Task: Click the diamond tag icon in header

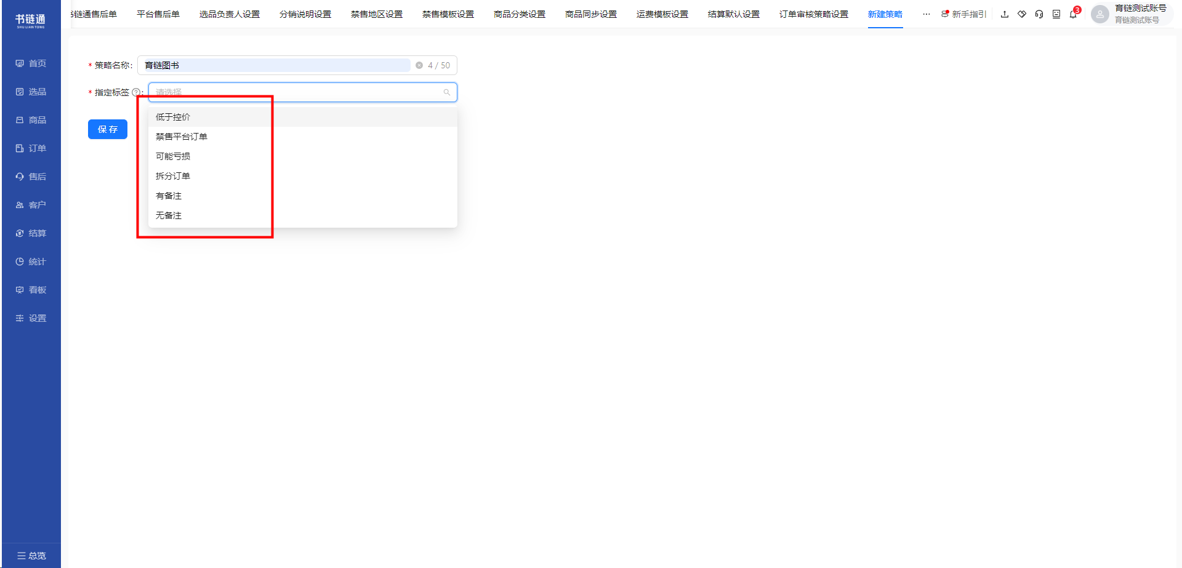Action: pyautogui.click(x=1022, y=14)
